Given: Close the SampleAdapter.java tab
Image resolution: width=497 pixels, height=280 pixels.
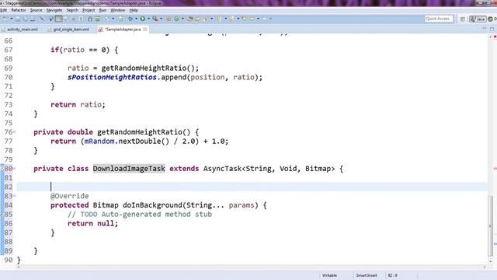Looking at the screenshot, I should coord(145,30).
